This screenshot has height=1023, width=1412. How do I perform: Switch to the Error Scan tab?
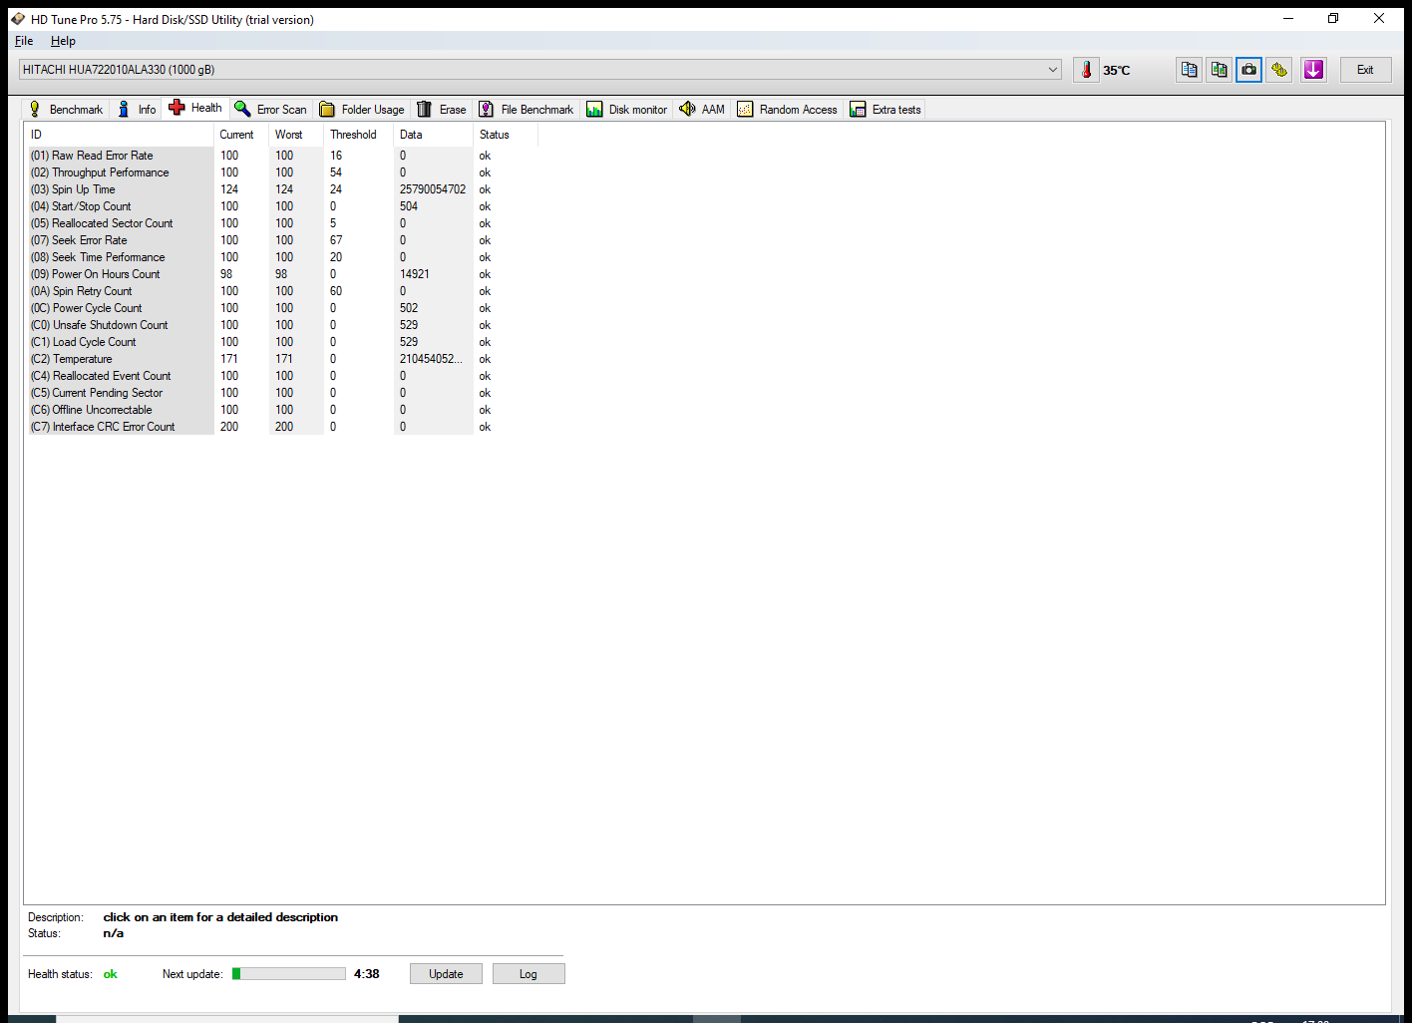(x=271, y=110)
